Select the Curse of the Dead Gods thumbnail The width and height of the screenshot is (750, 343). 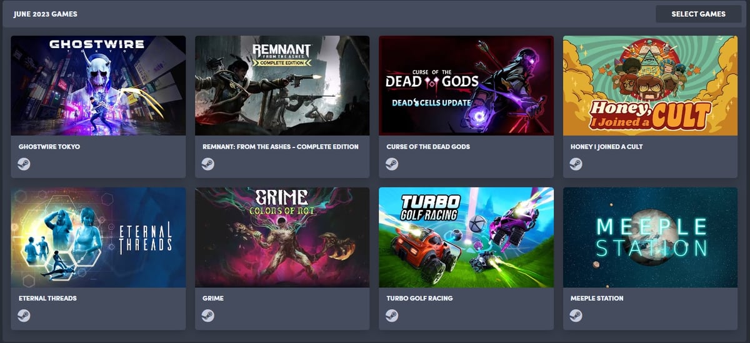(466, 86)
